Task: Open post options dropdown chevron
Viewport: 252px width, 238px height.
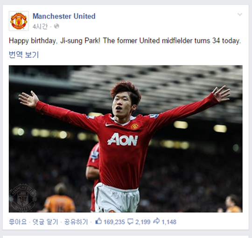Action: pos(240,14)
